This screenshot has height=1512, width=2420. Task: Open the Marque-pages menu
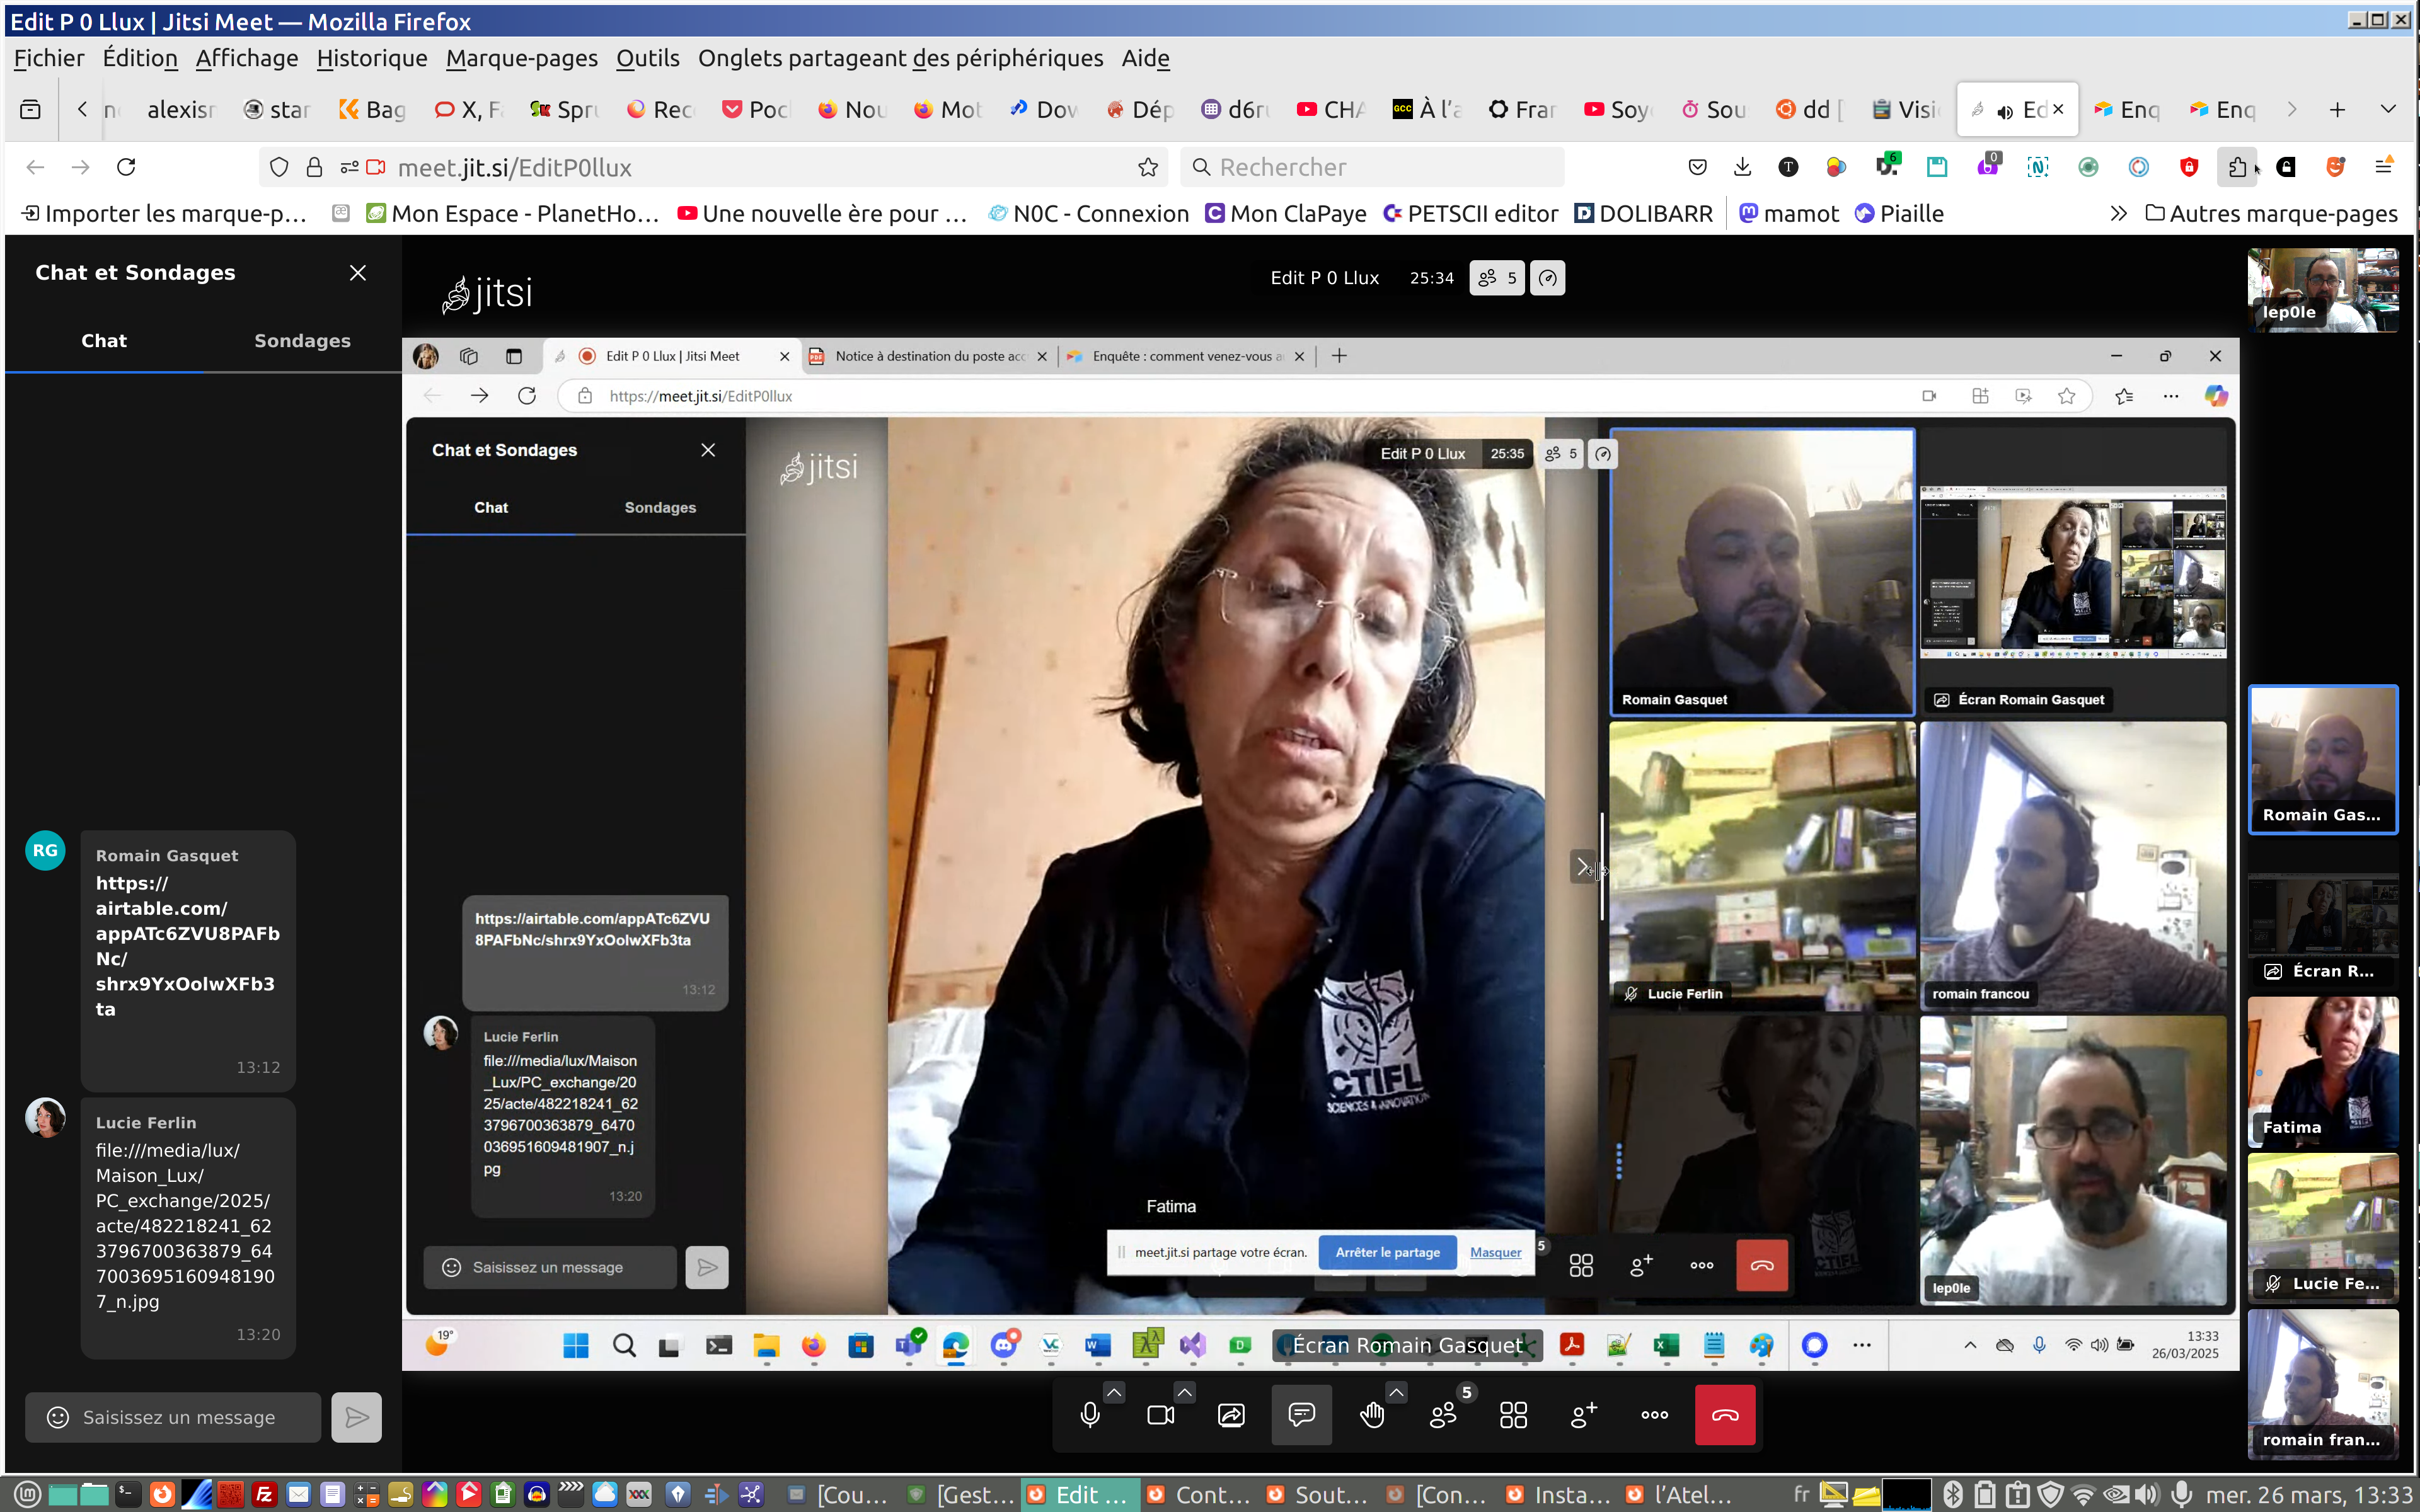[x=521, y=58]
